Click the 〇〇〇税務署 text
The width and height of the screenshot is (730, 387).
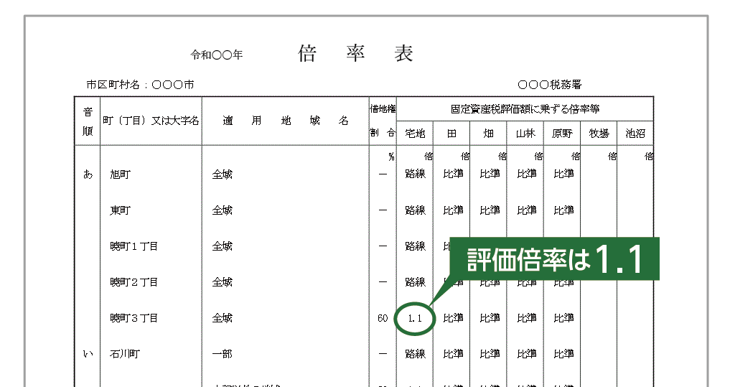(x=549, y=85)
